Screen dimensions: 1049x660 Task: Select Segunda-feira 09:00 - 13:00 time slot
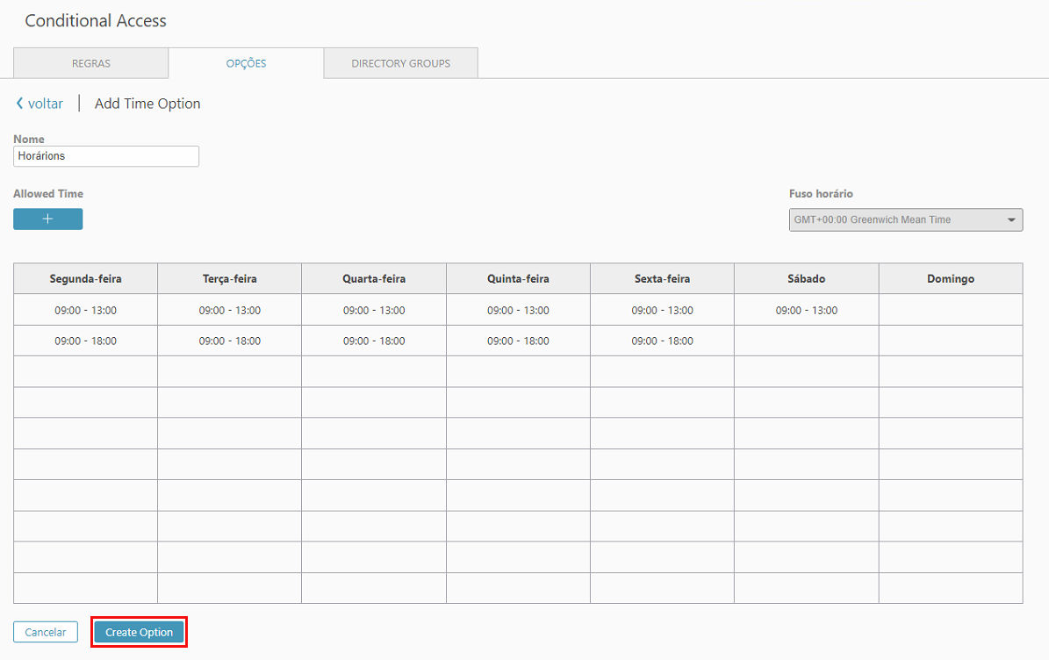(x=86, y=311)
